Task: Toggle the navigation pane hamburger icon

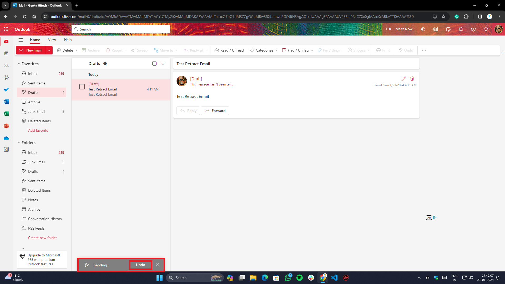Action: pyautogui.click(x=21, y=40)
